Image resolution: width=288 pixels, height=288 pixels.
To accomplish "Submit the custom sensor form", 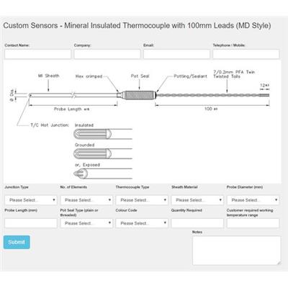I will coord(17,242).
